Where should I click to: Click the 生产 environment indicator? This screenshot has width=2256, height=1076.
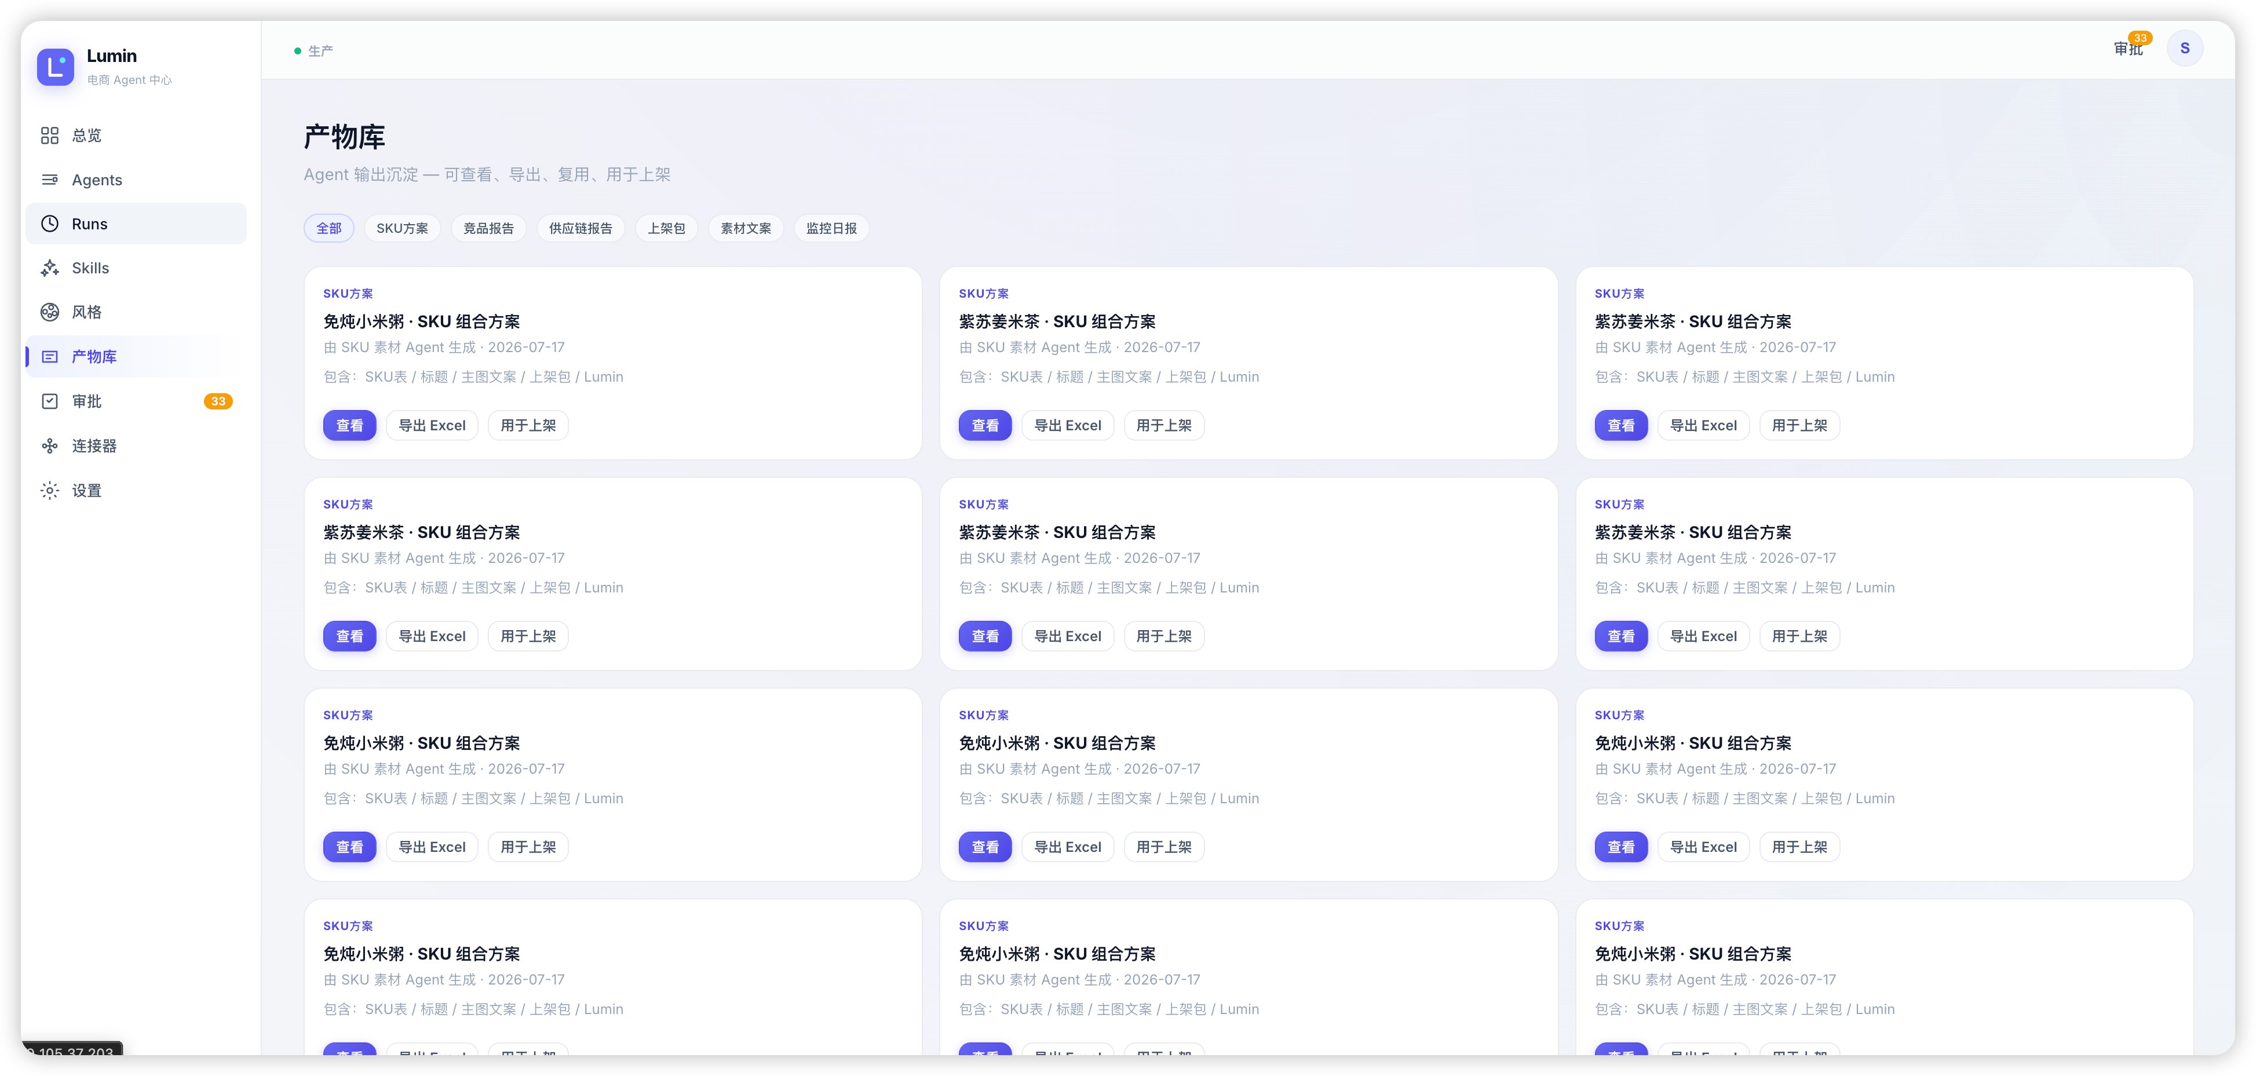point(313,51)
